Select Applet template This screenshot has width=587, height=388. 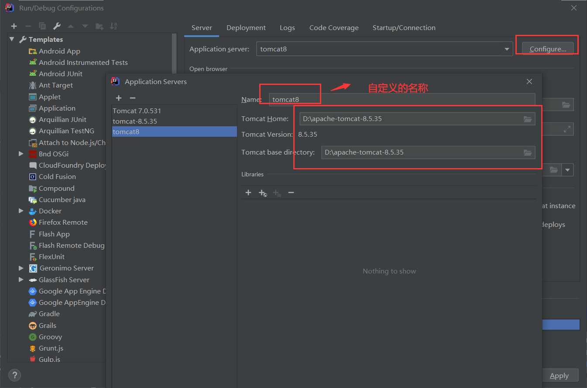coord(50,97)
